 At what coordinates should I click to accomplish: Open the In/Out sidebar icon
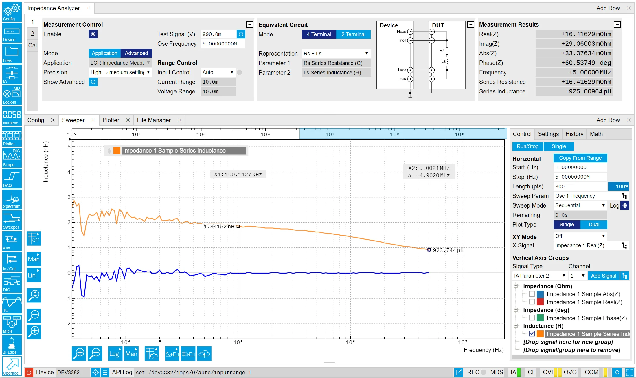point(12,262)
